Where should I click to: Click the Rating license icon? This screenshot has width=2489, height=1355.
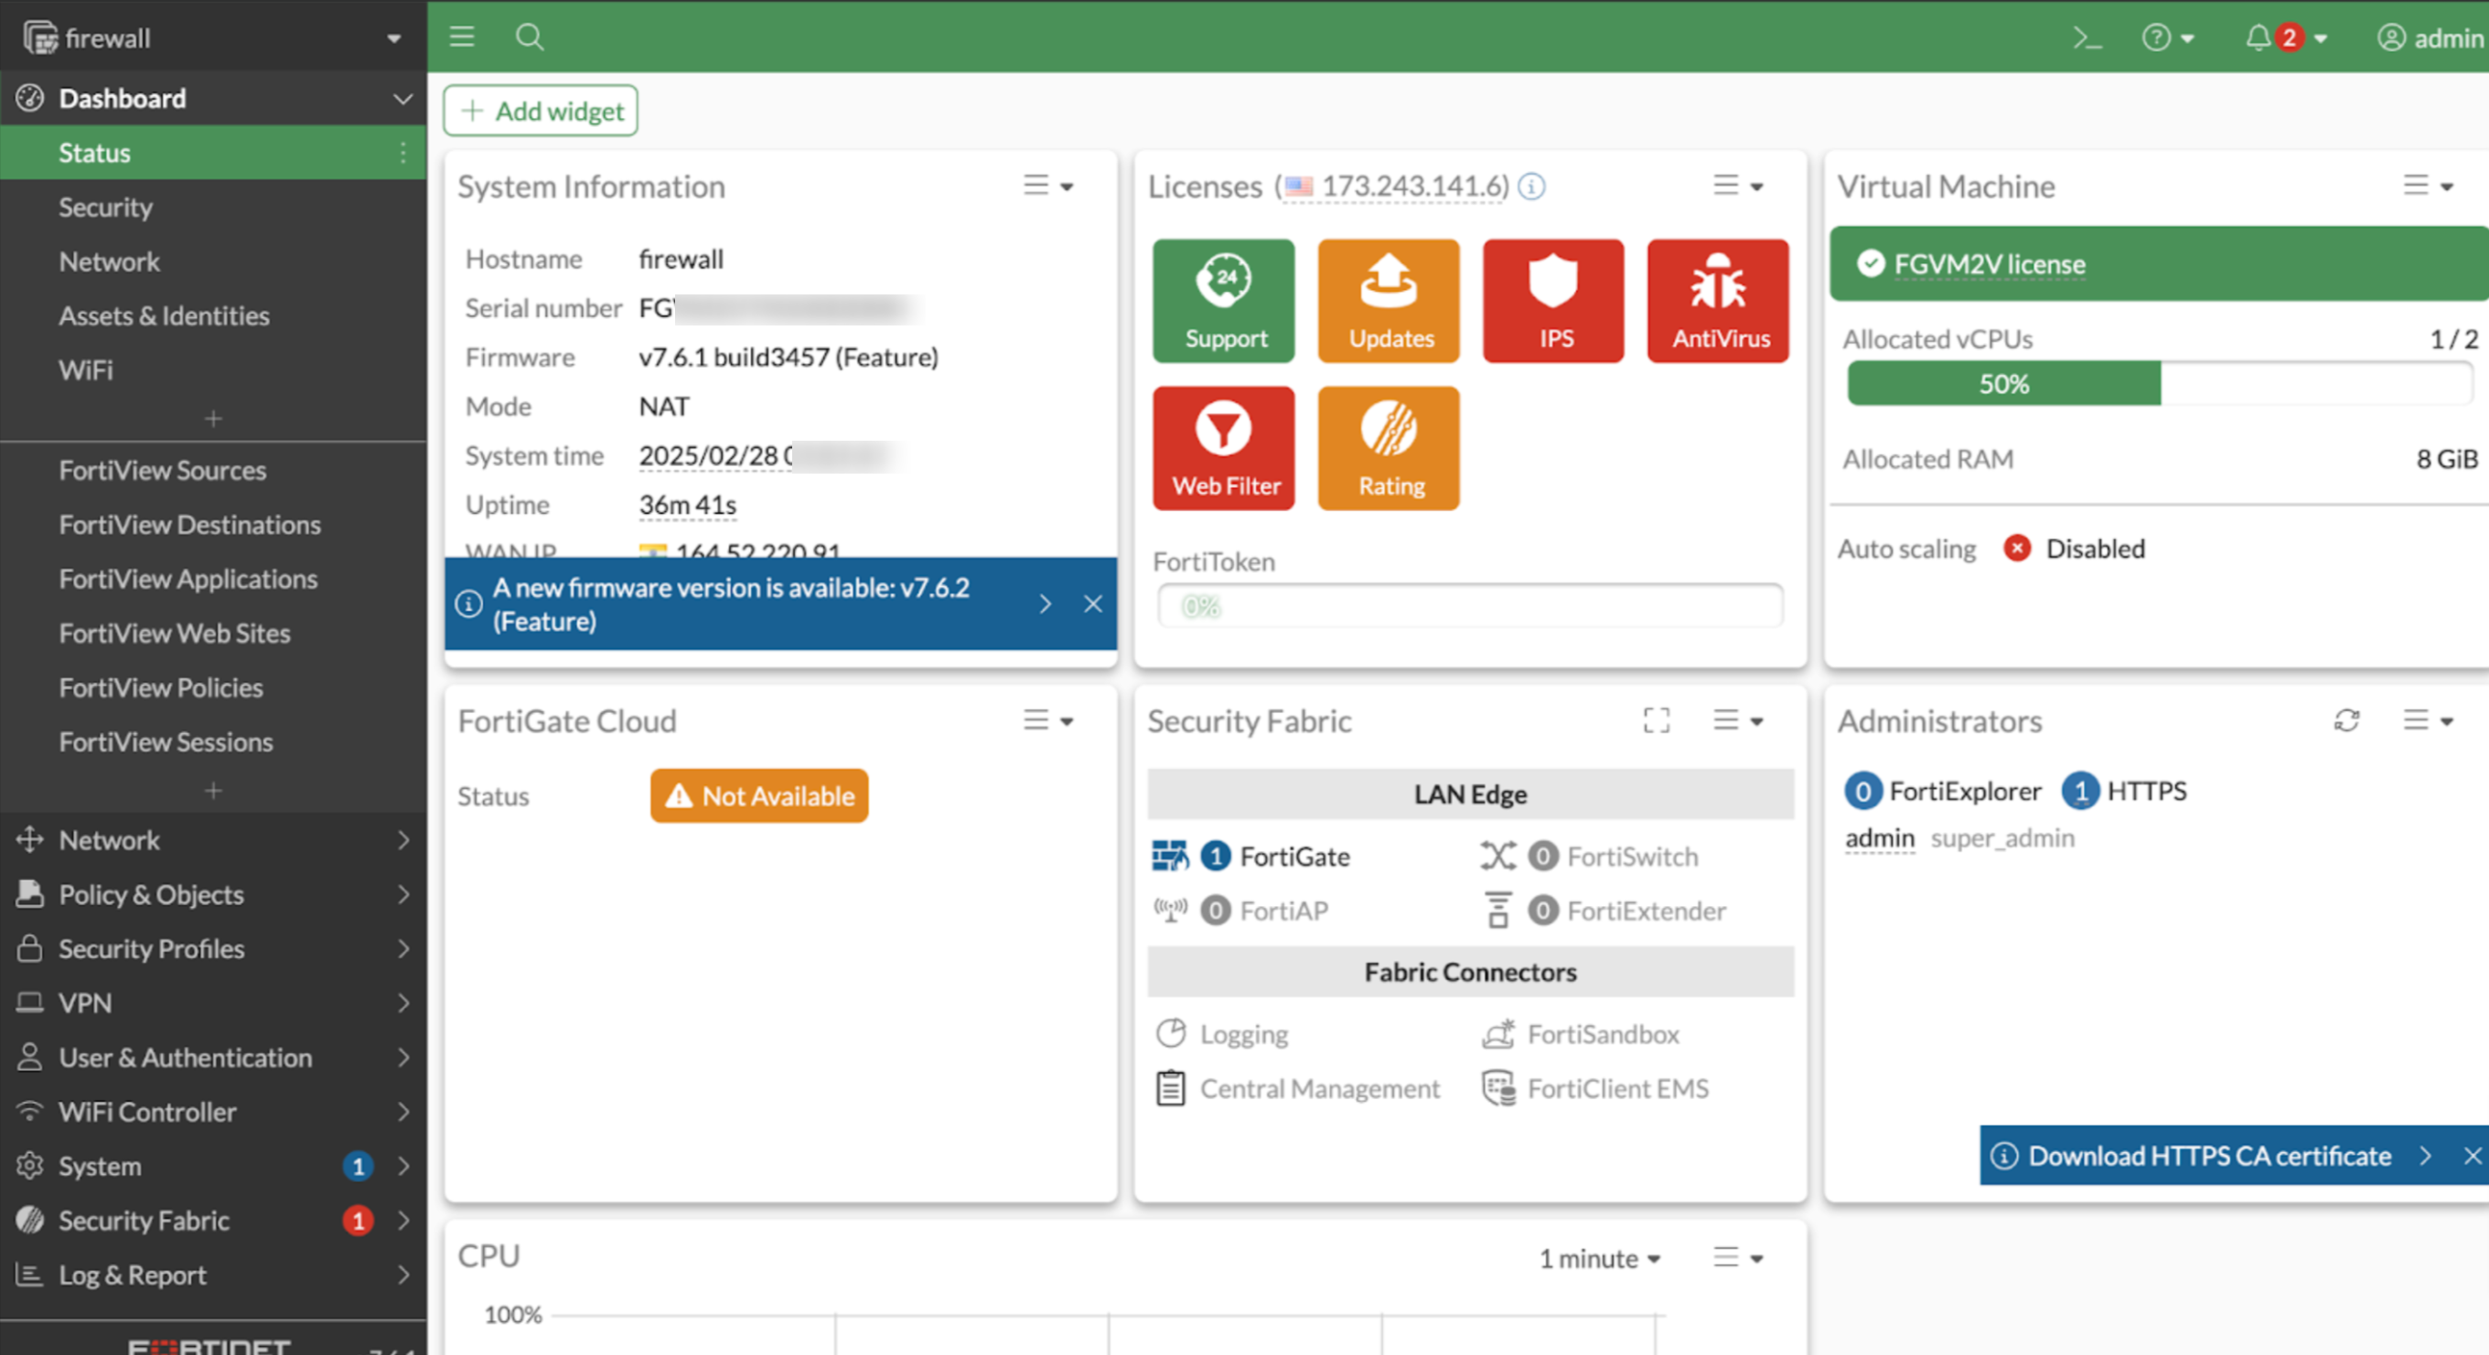point(1389,447)
